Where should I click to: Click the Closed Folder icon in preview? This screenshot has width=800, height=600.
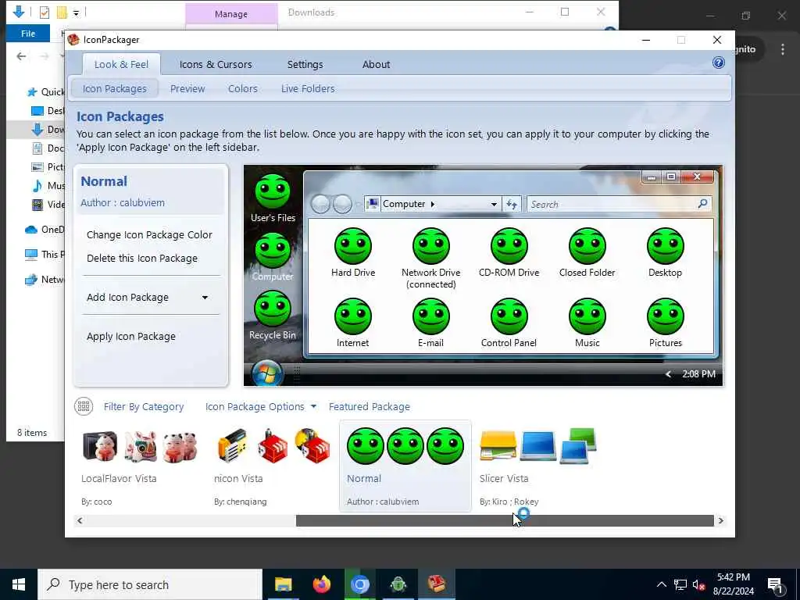pyautogui.click(x=587, y=246)
